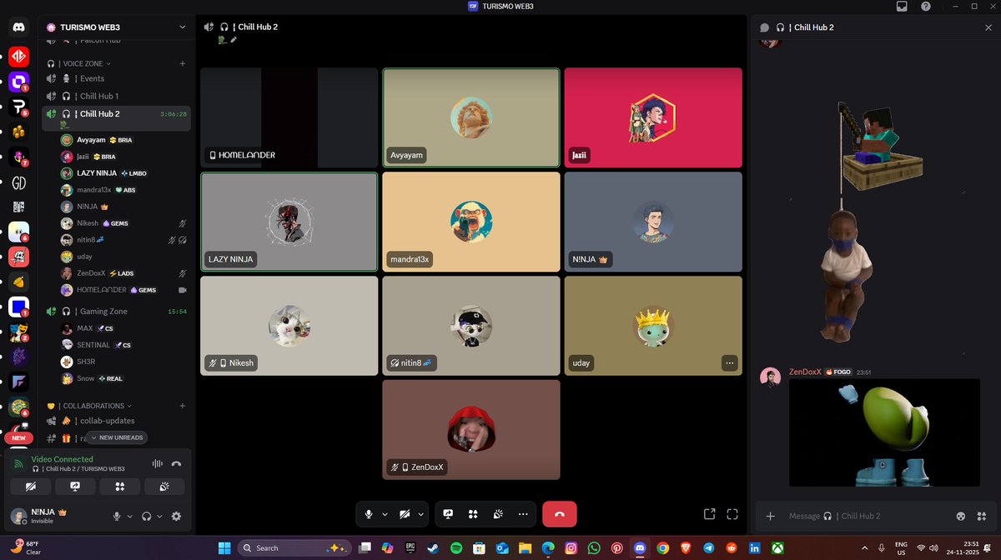The height and width of the screenshot is (560, 1001).
Task: Expand camera options in call bar
Action: coord(420,514)
